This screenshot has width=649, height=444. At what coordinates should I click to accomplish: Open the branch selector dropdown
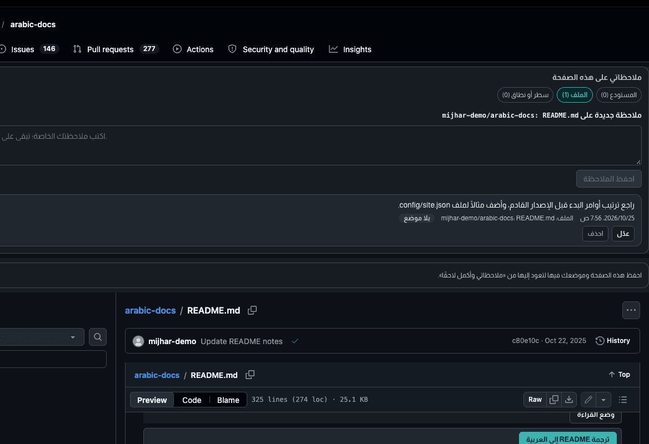pyautogui.click(x=41, y=337)
